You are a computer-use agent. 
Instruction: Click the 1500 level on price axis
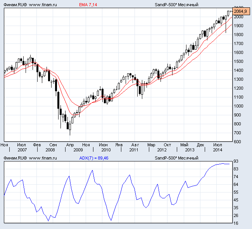tap(238, 62)
